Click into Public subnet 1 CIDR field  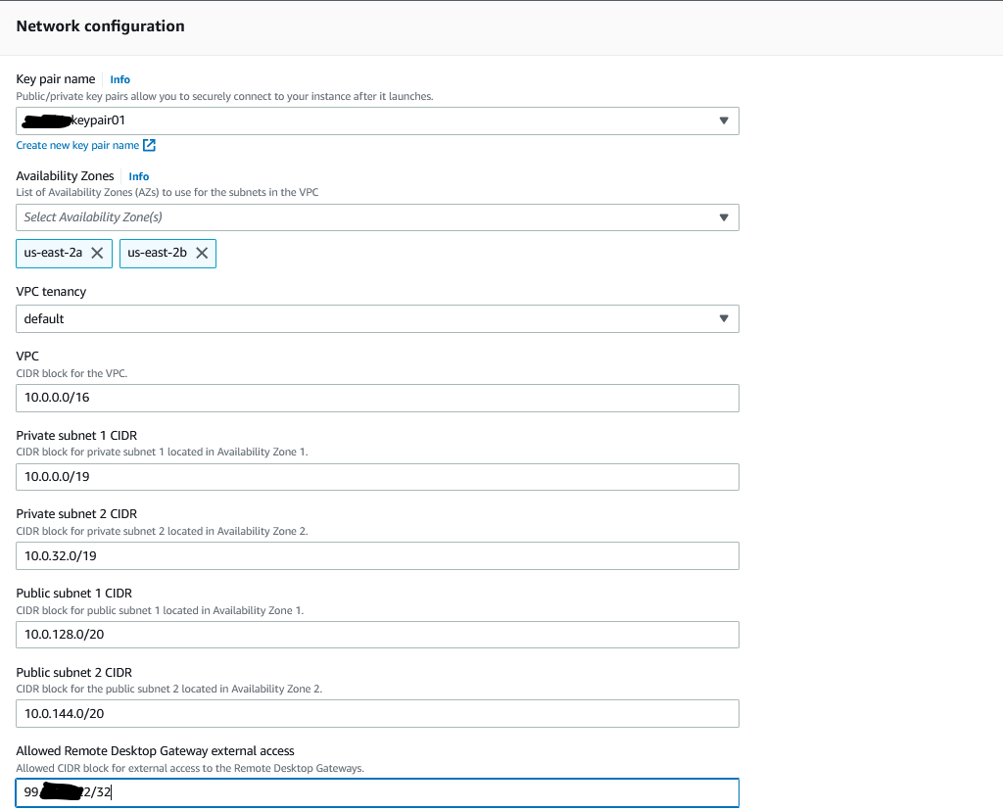377,635
